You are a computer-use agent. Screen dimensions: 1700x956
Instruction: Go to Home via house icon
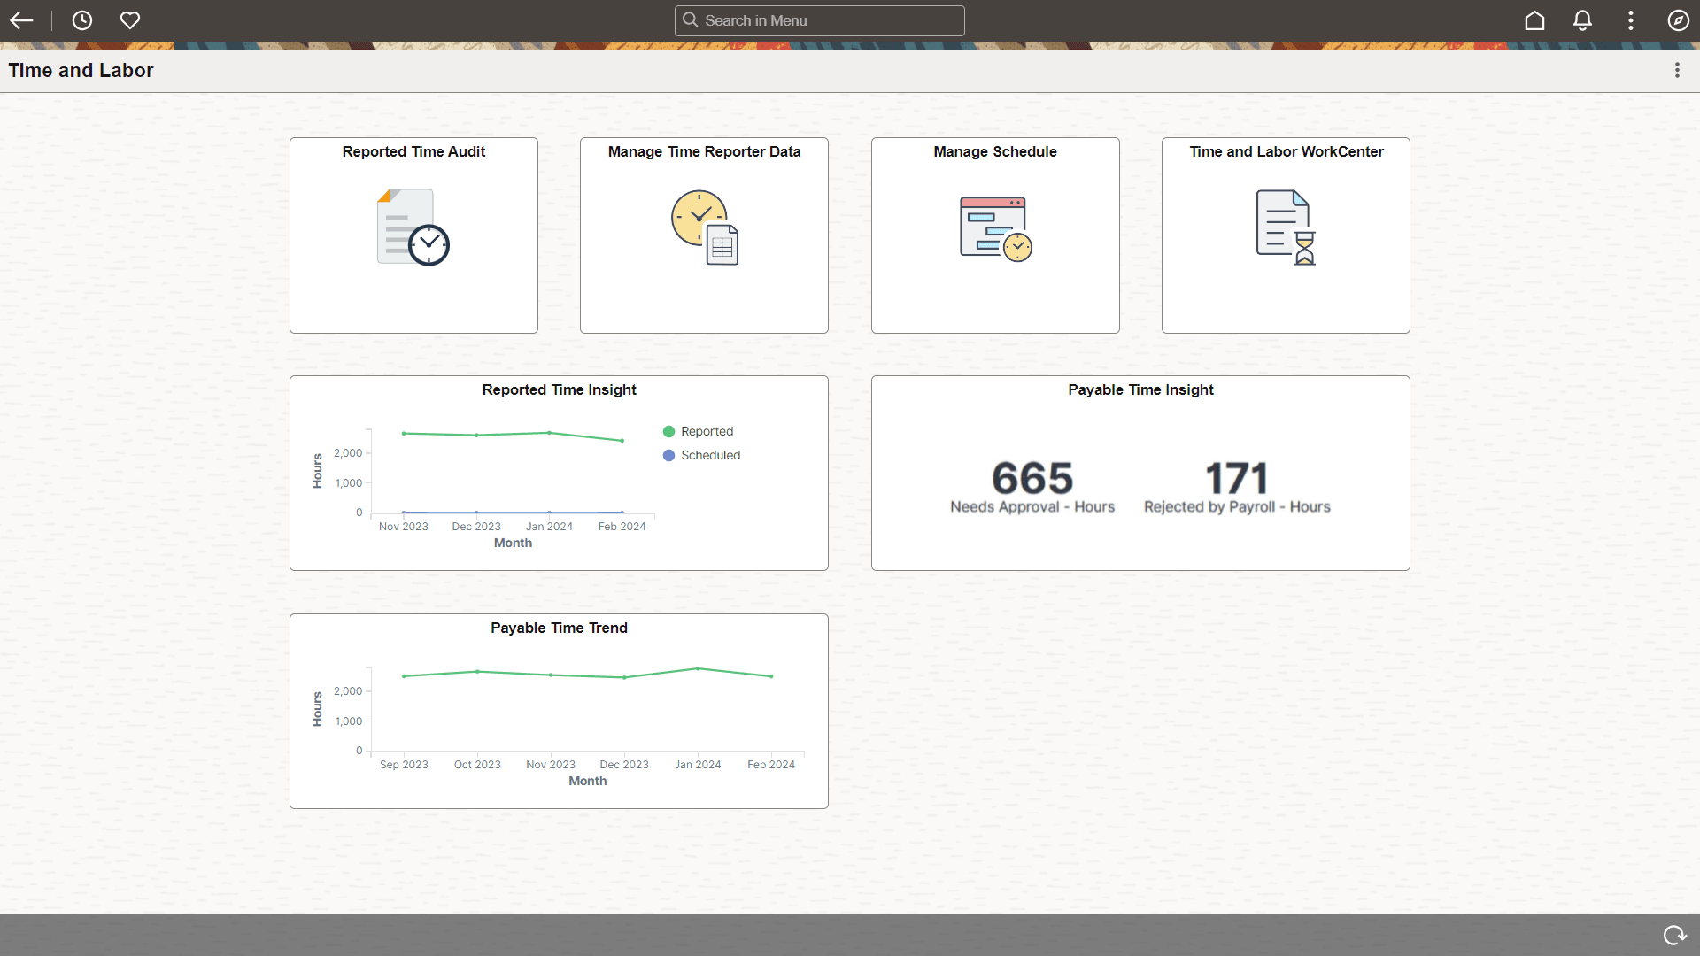click(1534, 20)
